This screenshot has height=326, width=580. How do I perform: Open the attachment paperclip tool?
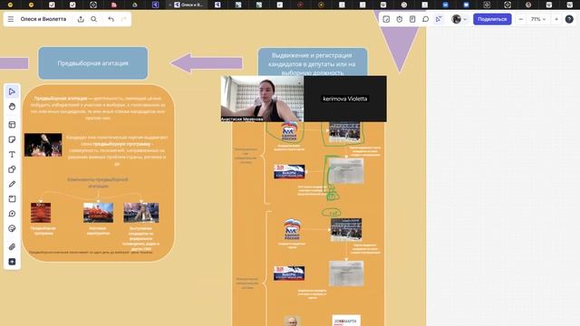(x=12, y=246)
